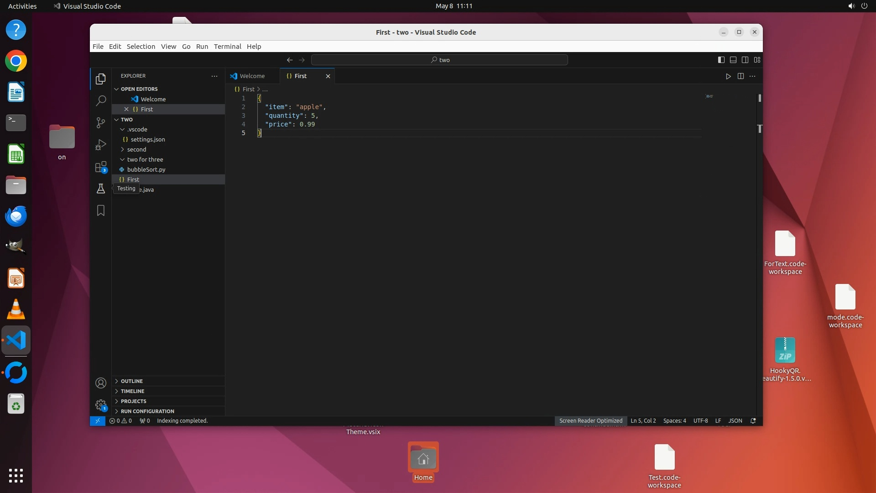
Task: Open Source Control view icon
Action: point(101,122)
